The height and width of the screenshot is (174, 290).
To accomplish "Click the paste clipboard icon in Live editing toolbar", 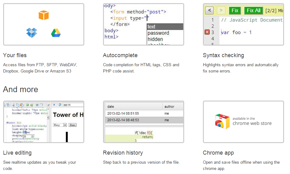I will (x=22, y=105).
